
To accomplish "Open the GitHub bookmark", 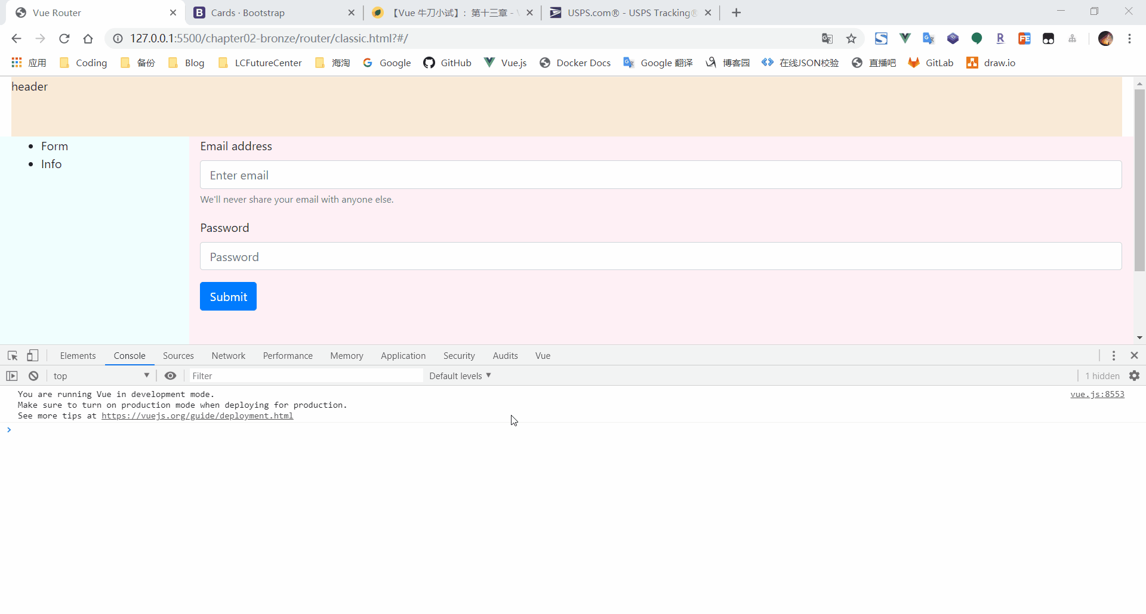I will click(x=447, y=63).
